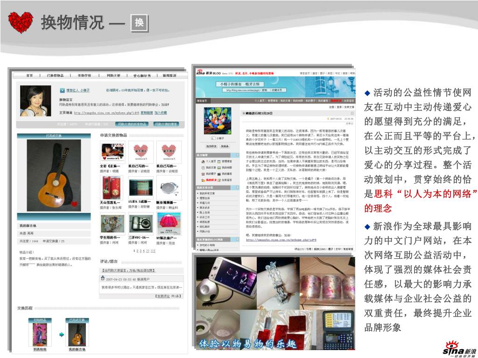Click 发表文章 at the blog's top right
478x358 pixels.
(350, 107)
